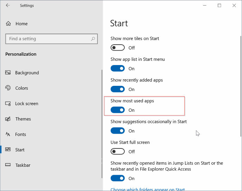
Task: Click the Personalization heading
Action: (x=21, y=54)
